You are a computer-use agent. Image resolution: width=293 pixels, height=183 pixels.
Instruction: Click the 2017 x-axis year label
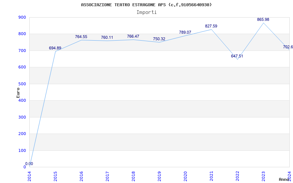(x=107, y=176)
